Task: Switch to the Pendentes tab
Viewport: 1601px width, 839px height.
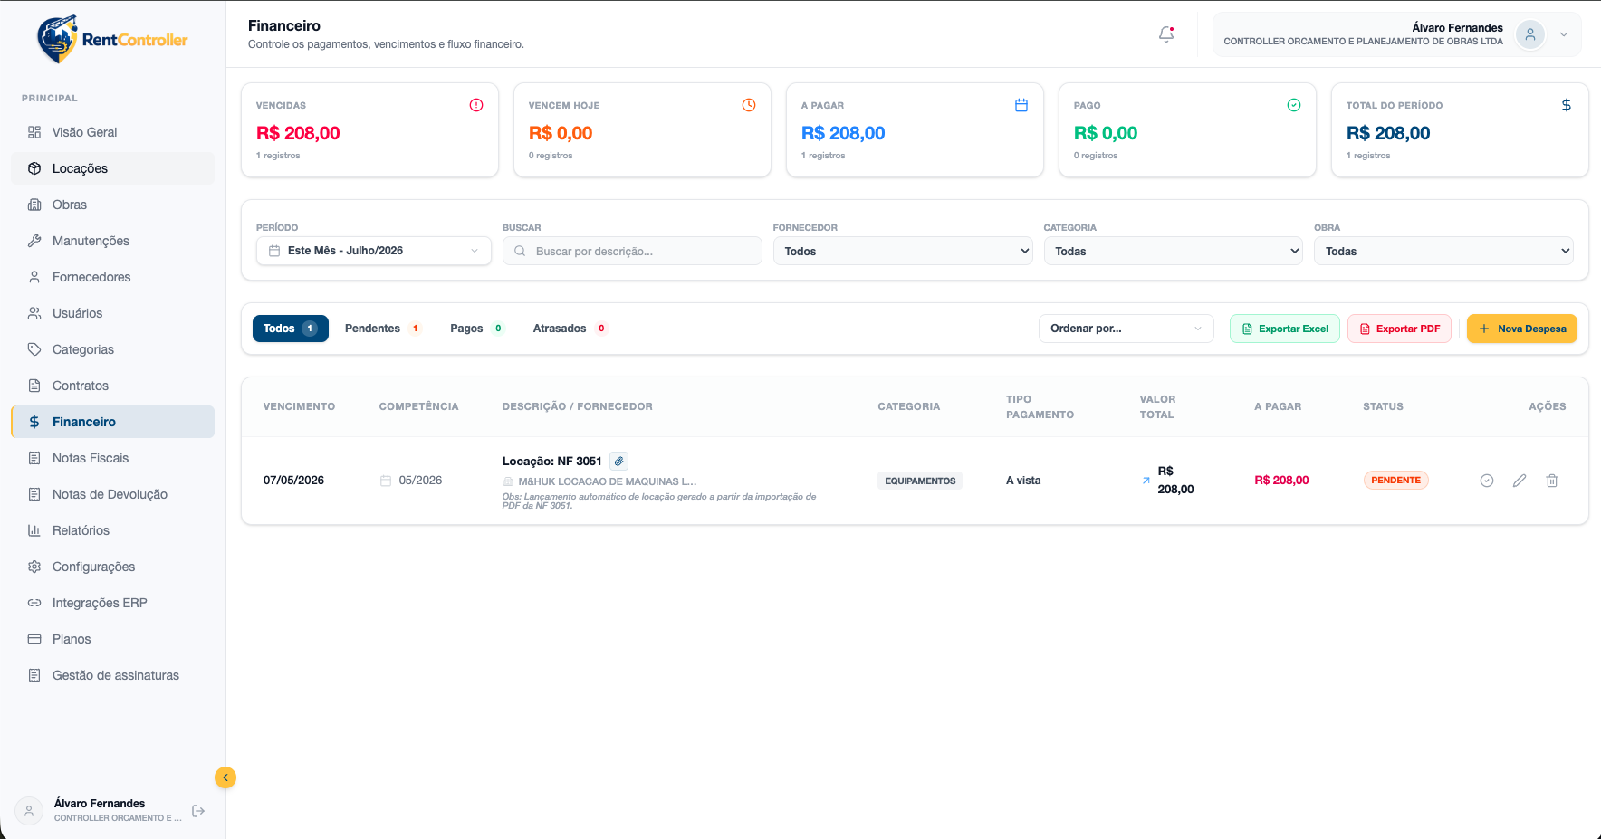Action: pyautogui.click(x=382, y=329)
